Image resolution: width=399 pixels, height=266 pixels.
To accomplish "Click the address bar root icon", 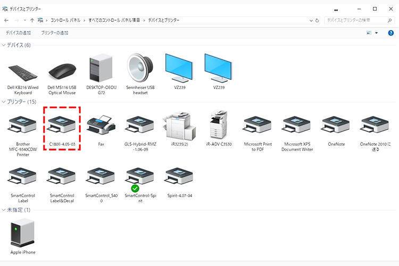I will [x=40, y=20].
